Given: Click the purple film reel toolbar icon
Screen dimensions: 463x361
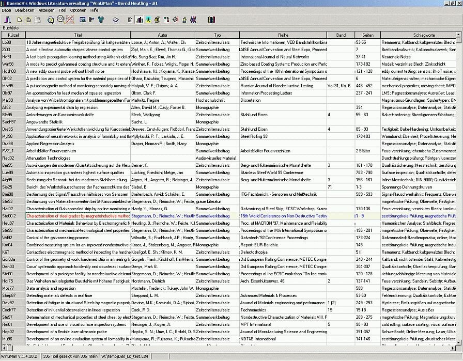Looking at the screenshot, I should pyautogui.click(x=193, y=20).
